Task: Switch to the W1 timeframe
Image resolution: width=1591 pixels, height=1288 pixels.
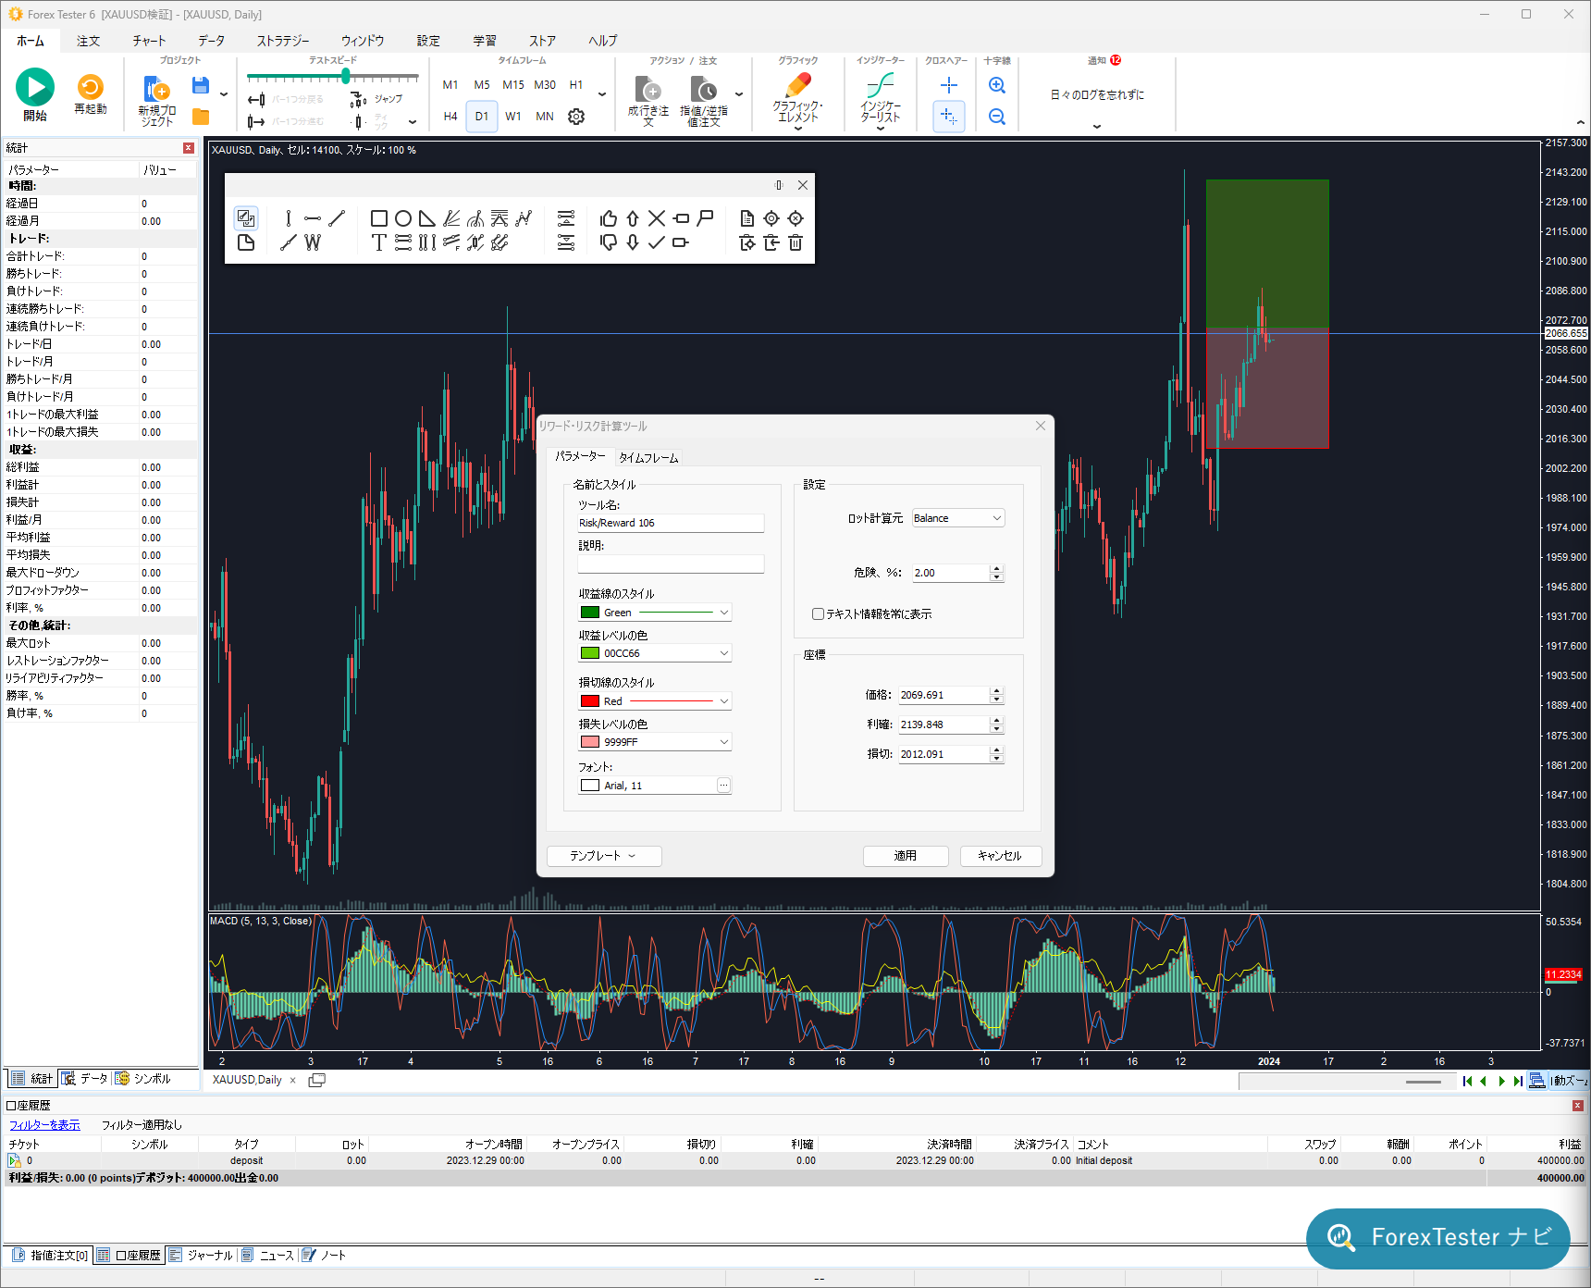Action: 513,117
